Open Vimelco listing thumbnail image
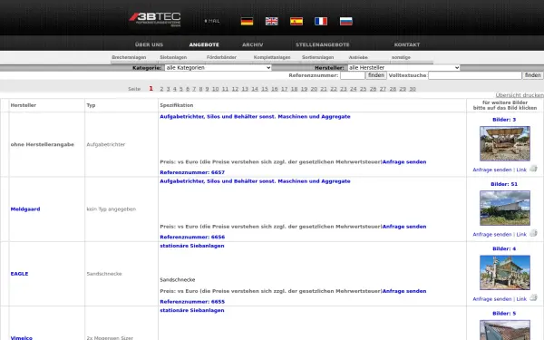544x340 pixels. [505, 330]
